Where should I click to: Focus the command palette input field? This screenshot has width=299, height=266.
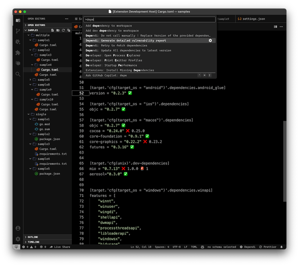149,19
